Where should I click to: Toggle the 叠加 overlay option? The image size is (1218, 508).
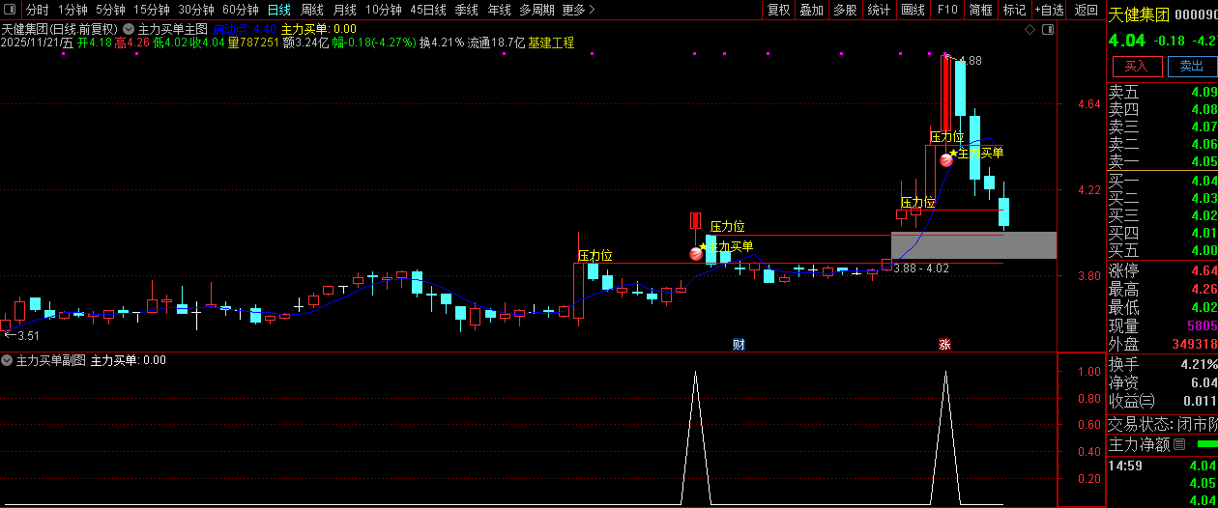point(811,10)
